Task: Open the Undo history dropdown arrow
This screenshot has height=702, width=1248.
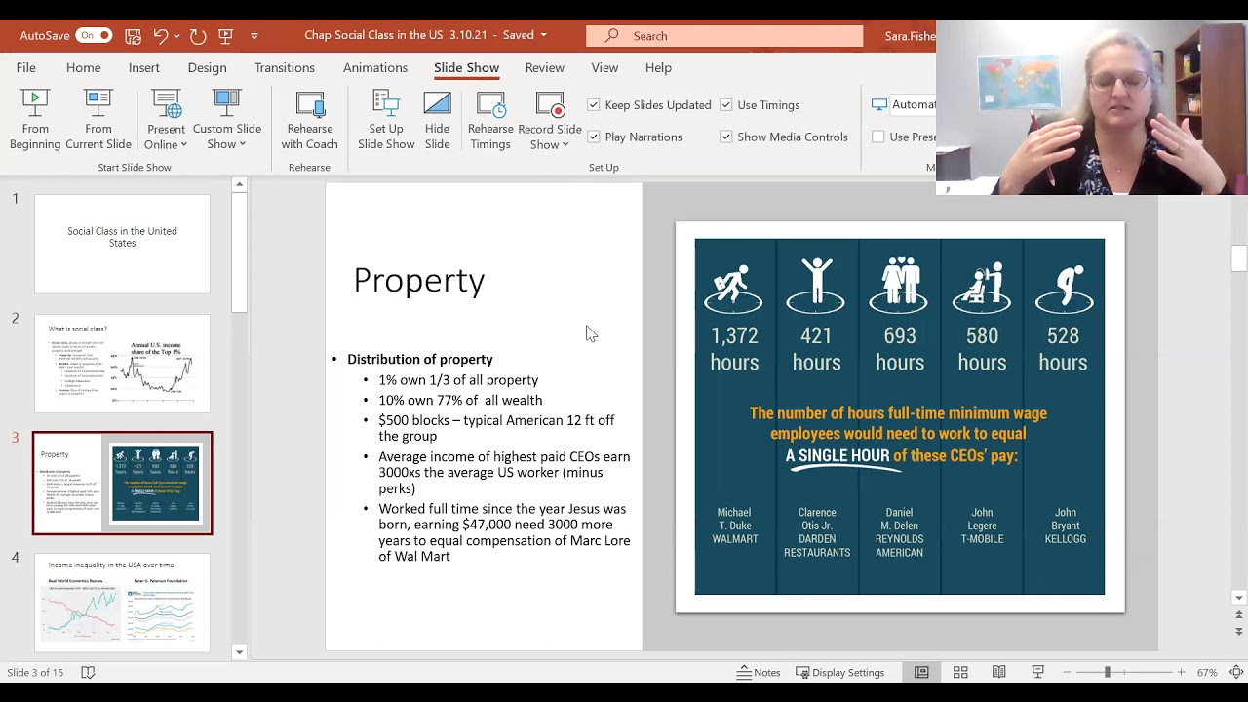Action: (176, 36)
